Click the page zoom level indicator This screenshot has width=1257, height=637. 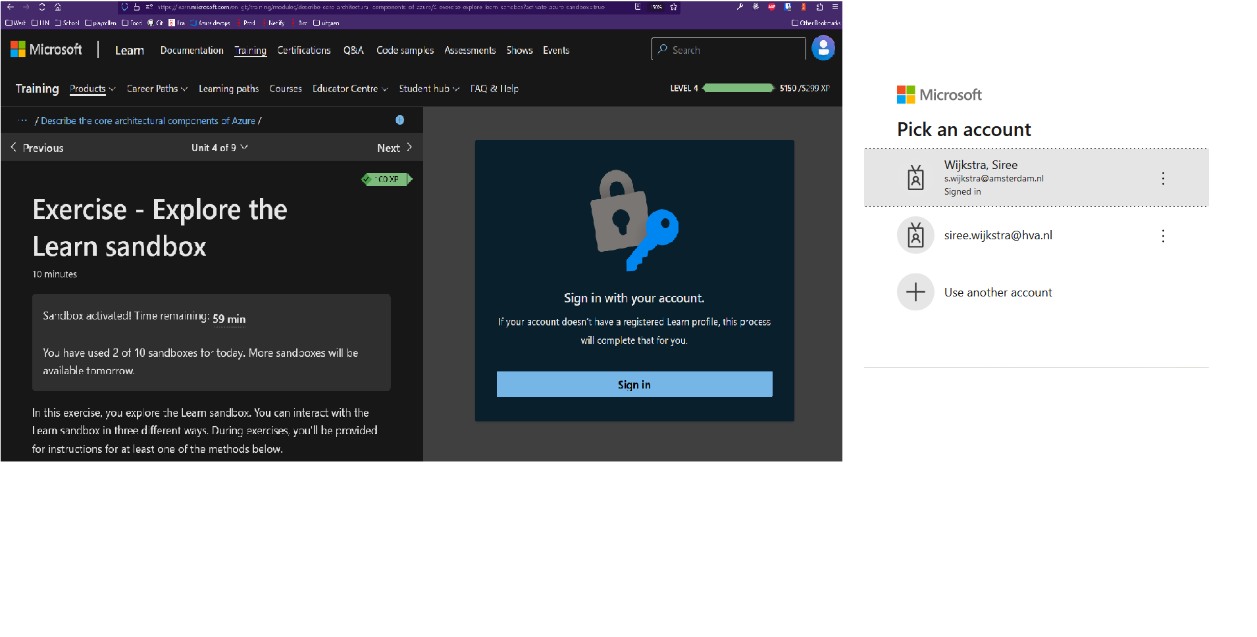[x=657, y=7]
